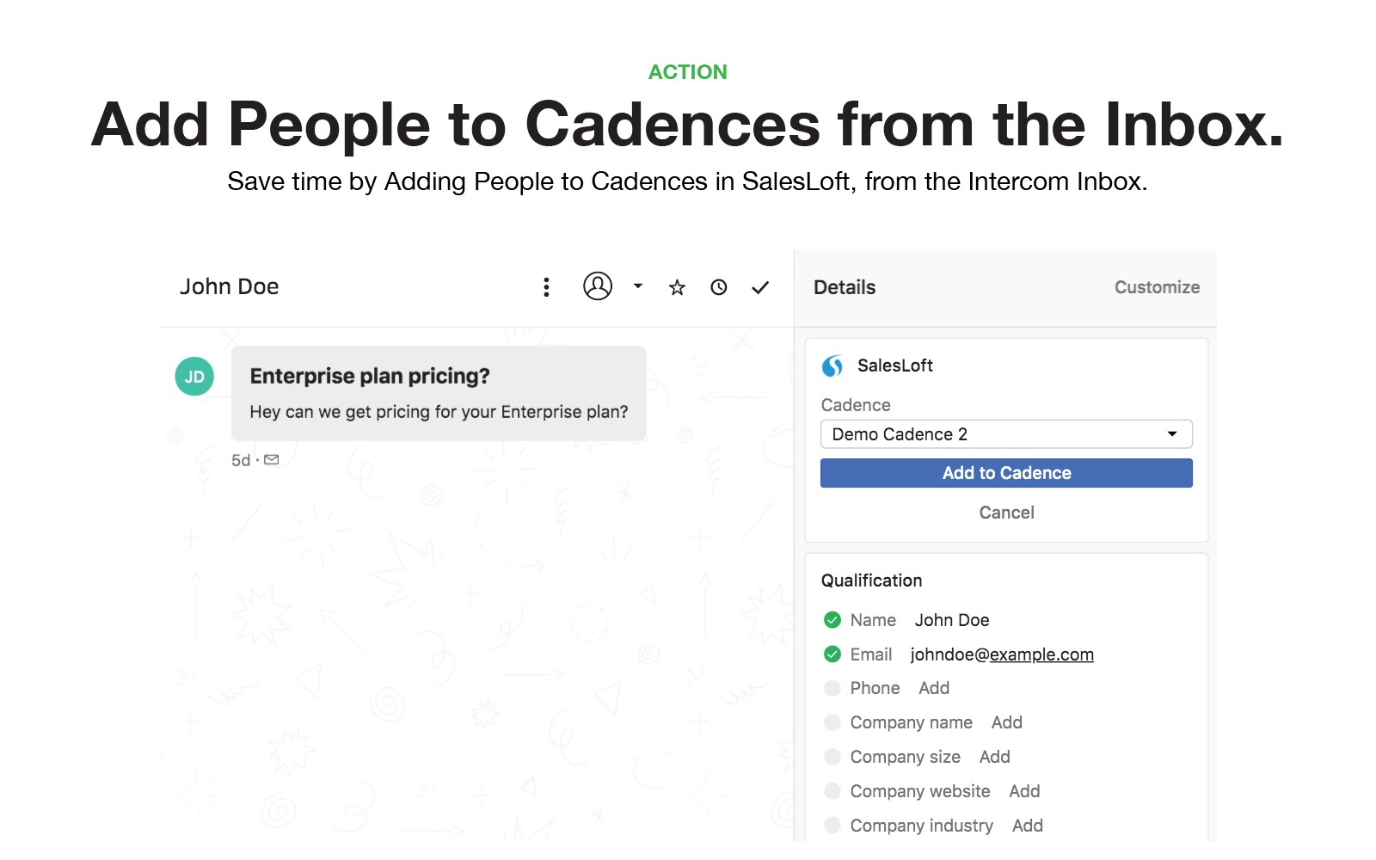
Task: Click the email envelope icon below message
Action: pos(272,460)
